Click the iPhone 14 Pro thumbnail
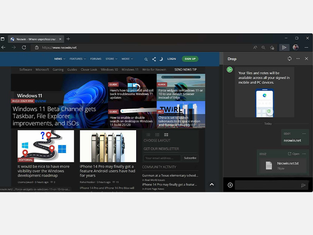 pos(108,146)
